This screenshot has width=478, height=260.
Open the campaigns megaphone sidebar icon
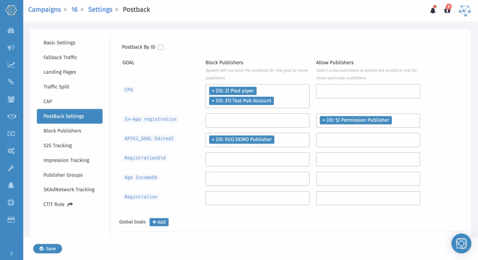pos(11,48)
